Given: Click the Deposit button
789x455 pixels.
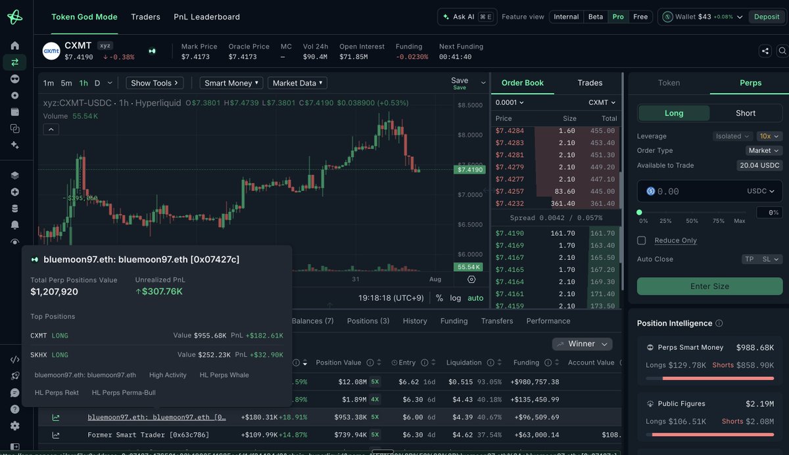Looking at the screenshot, I should point(767,17).
